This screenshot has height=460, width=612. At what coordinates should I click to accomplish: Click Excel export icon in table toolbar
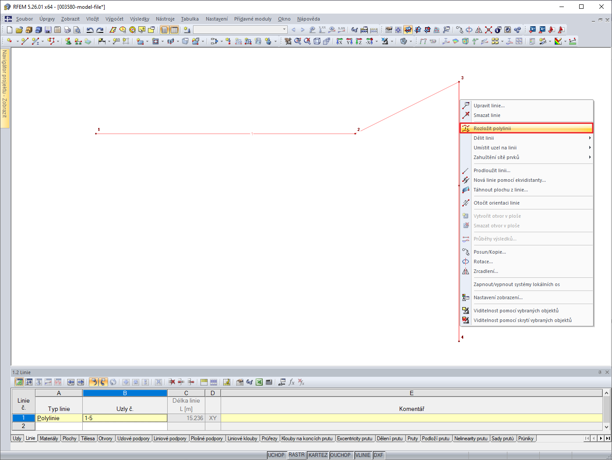point(259,382)
